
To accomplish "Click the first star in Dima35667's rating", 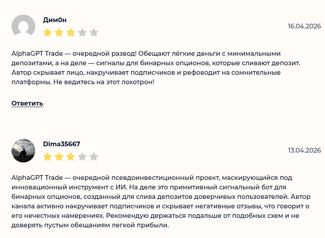I will coord(47,157).
